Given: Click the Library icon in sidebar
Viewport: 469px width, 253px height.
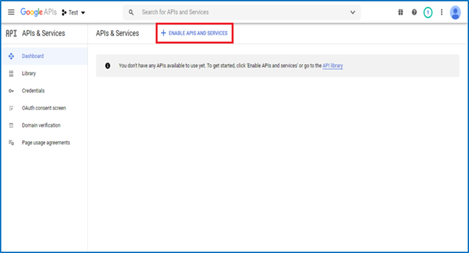Looking at the screenshot, I should click(x=11, y=74).
